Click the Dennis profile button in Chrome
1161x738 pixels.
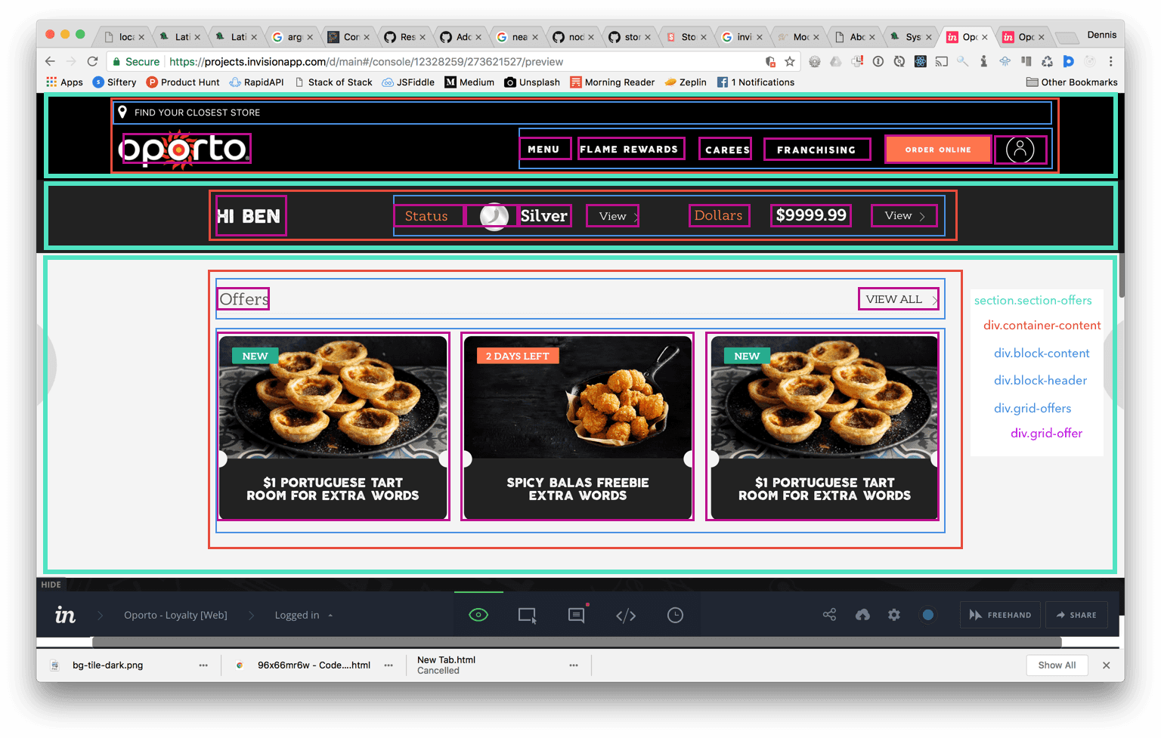pos(1101,35)
